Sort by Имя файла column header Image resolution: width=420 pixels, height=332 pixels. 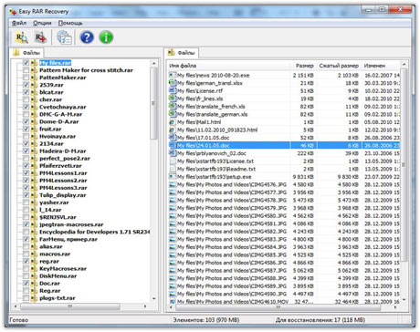tap(228, 66)
